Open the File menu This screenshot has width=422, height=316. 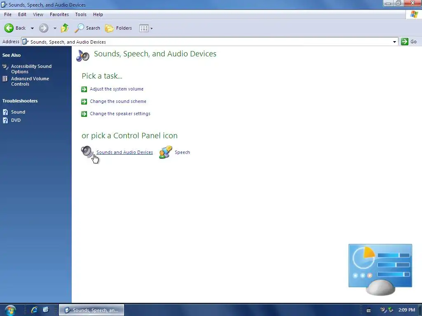(x=8, y=14)
